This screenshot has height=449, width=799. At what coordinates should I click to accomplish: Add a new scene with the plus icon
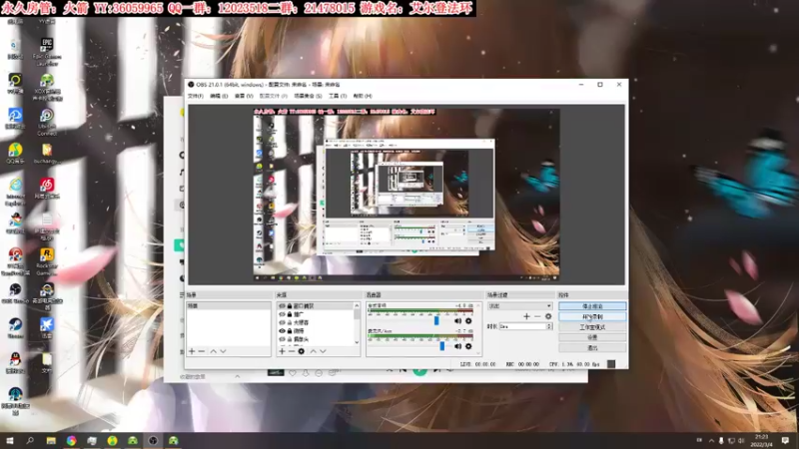(192, 351)
